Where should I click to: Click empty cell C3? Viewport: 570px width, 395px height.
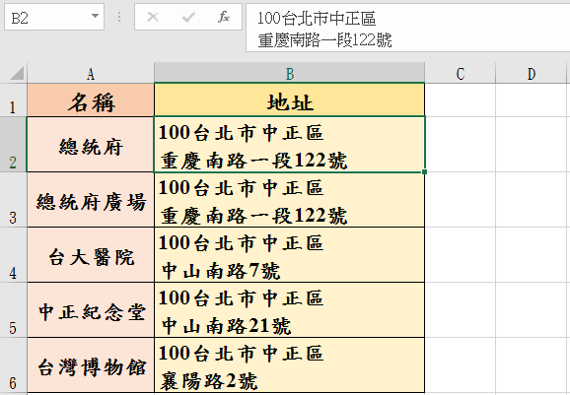coord(461,200)
